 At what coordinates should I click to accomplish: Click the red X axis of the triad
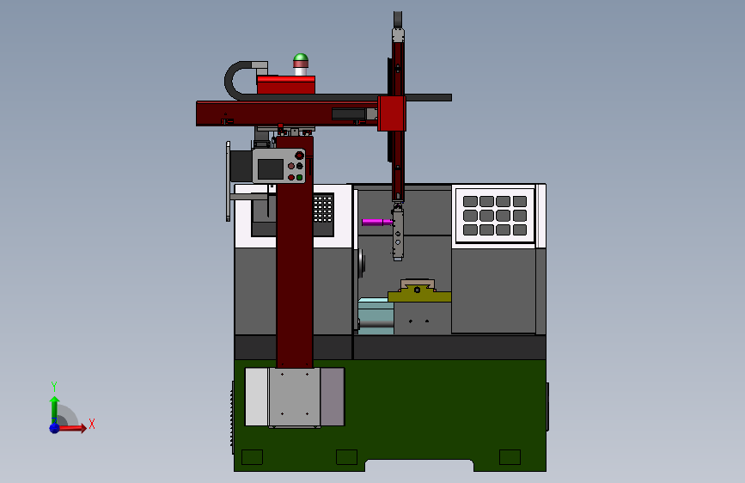tap(72, 428)
